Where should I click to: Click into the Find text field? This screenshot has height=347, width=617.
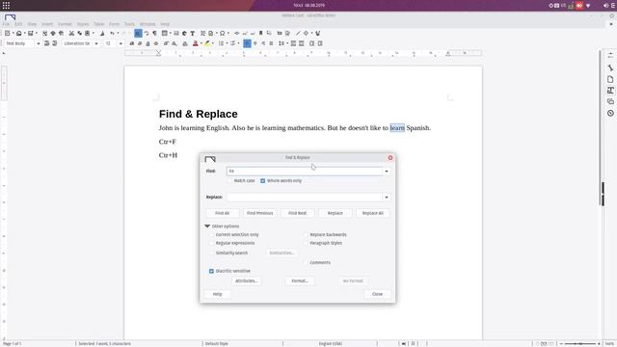(x=305, y=172)
